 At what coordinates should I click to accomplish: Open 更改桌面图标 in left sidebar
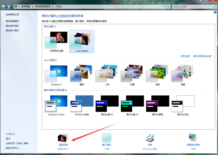[12, 21]
